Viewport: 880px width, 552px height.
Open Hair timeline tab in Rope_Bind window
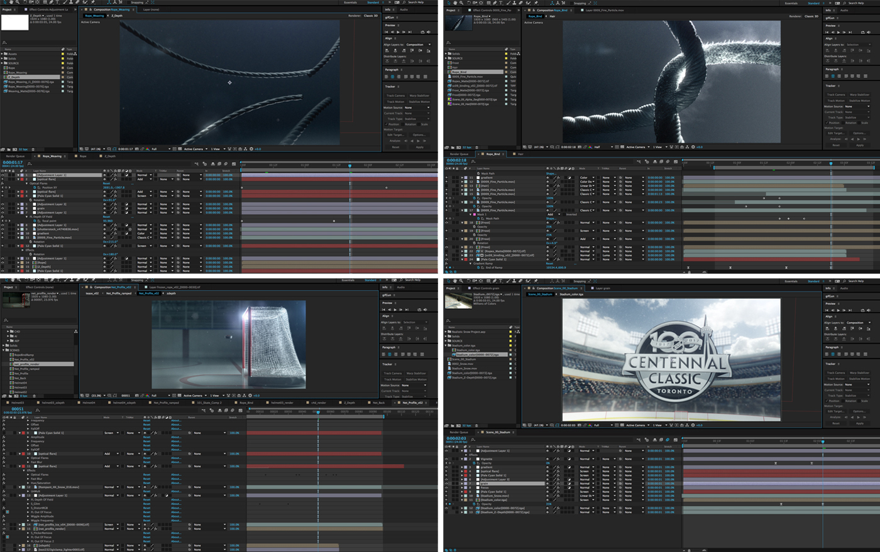520,154
